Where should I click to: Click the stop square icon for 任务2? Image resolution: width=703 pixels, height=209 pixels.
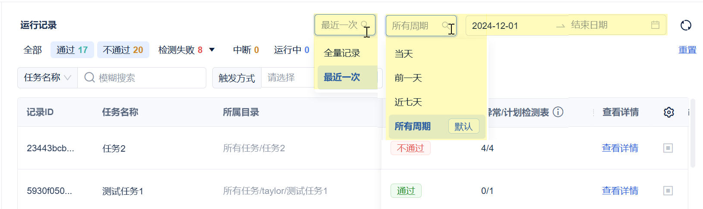click(668, 148)
